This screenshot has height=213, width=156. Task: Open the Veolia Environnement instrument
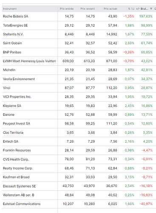[19, 79]
